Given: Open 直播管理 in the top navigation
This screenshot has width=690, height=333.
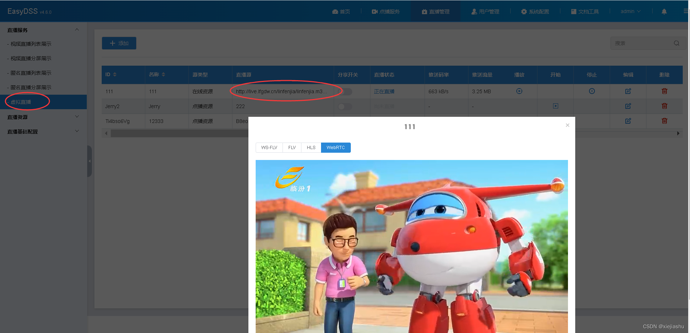Looking at the screenshot, I should pos(436,12).
